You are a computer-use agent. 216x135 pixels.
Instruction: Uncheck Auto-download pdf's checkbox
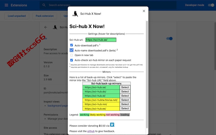pos(72,45)
